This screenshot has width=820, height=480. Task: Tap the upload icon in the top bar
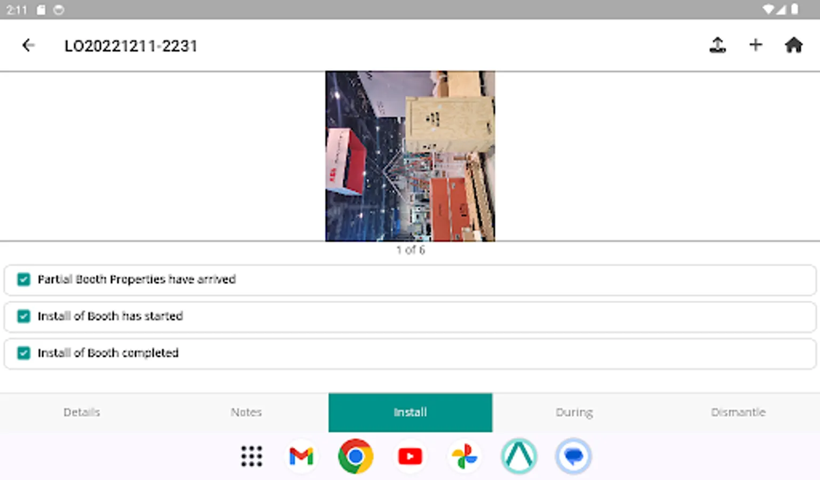pyautogui.click(x=718, y=45)
